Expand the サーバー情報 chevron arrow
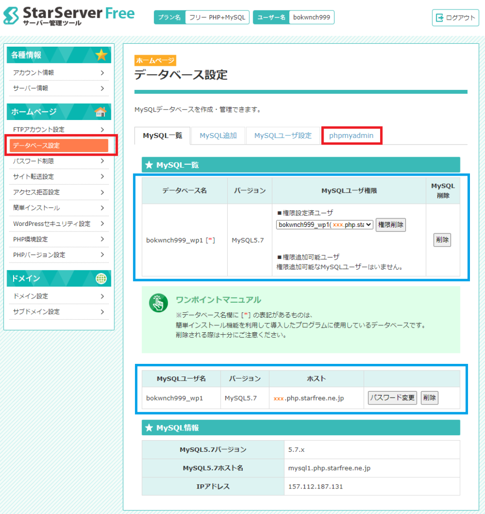Screen dimensions: 485x514 (102, 88)
